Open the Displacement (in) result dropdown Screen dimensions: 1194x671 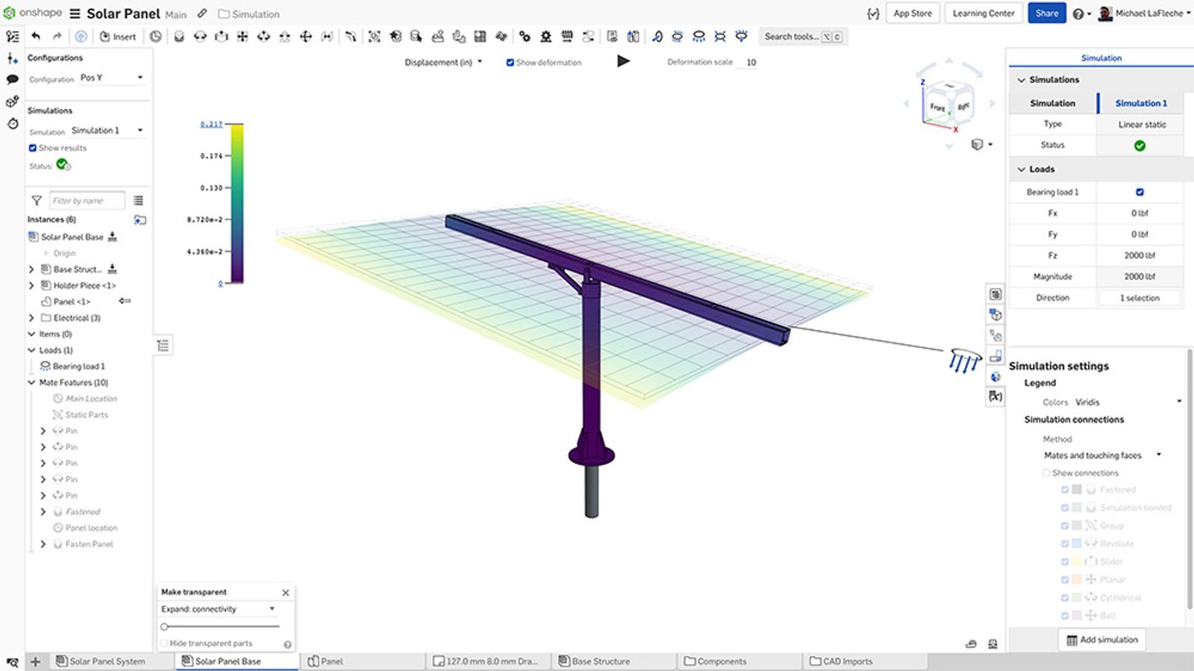443,63
